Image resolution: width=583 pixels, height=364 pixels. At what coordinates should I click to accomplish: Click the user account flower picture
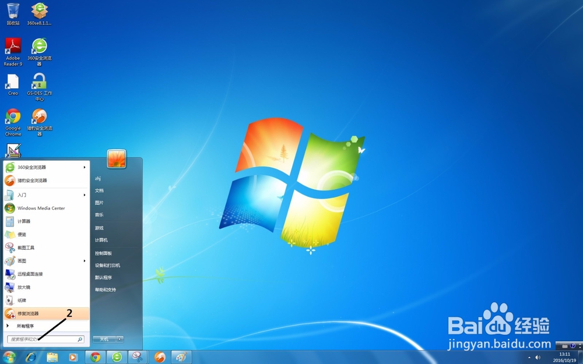point(117,158)
